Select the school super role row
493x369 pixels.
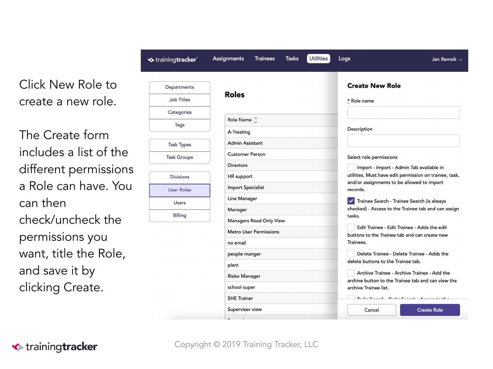pyautogui.click(x=281, y=287)
